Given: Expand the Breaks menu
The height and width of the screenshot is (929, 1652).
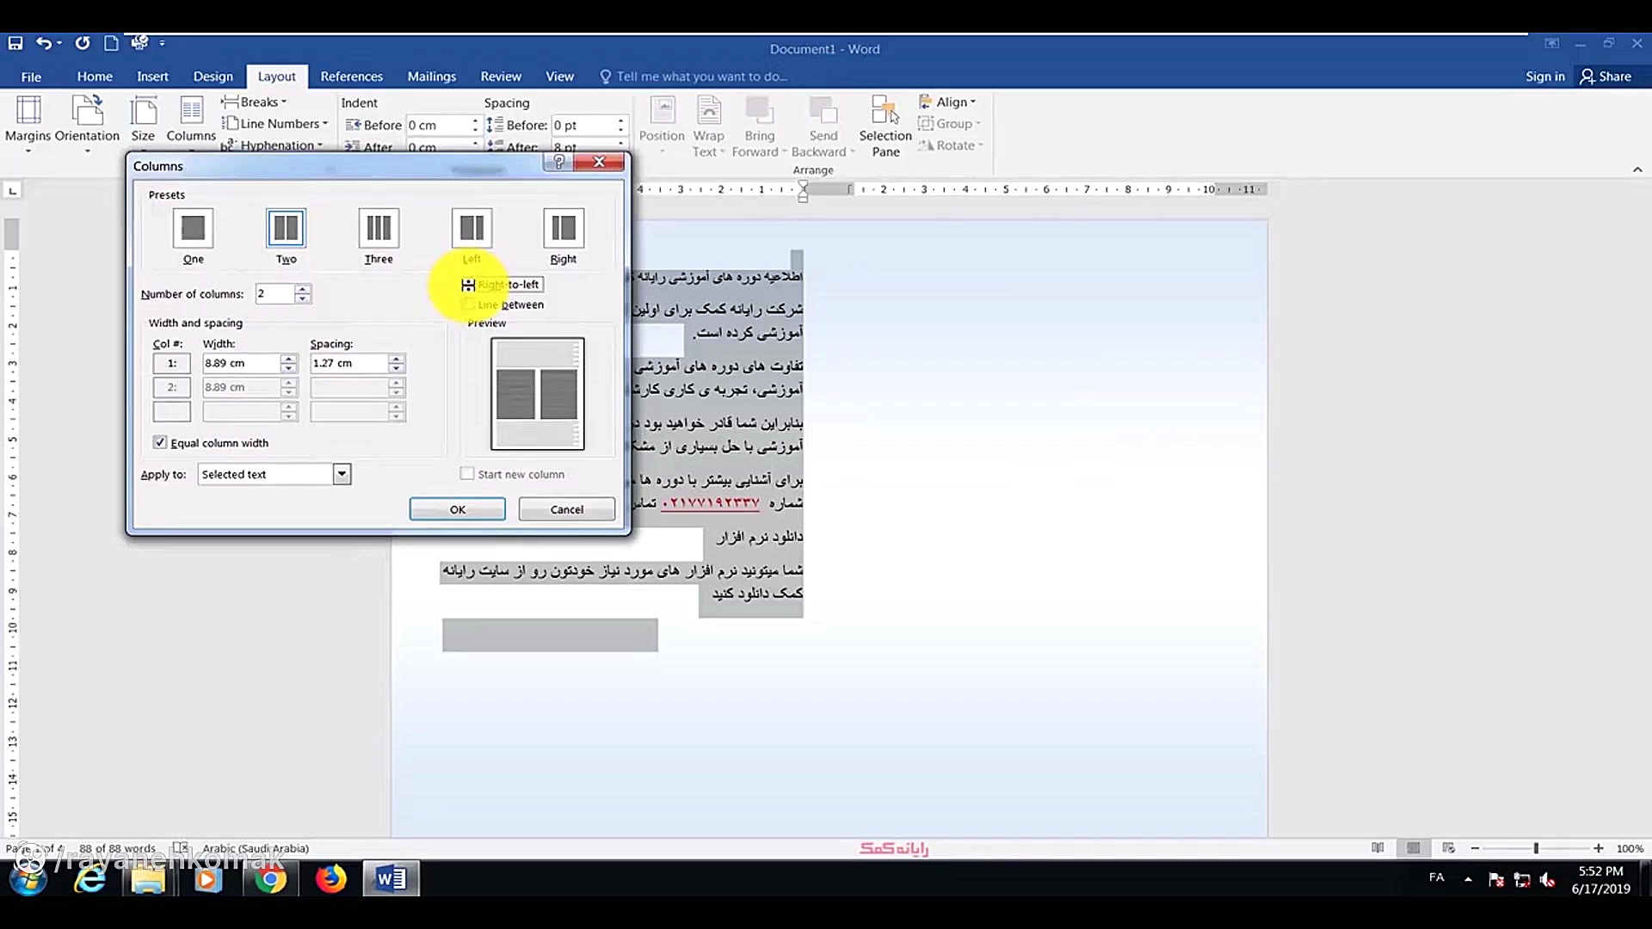Looking at the screenshot, I should pyautogui.click(x=256, y=102).
